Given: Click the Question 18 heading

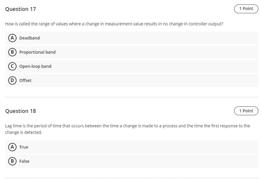Looking at the screenshot, I should click(21, 111).
